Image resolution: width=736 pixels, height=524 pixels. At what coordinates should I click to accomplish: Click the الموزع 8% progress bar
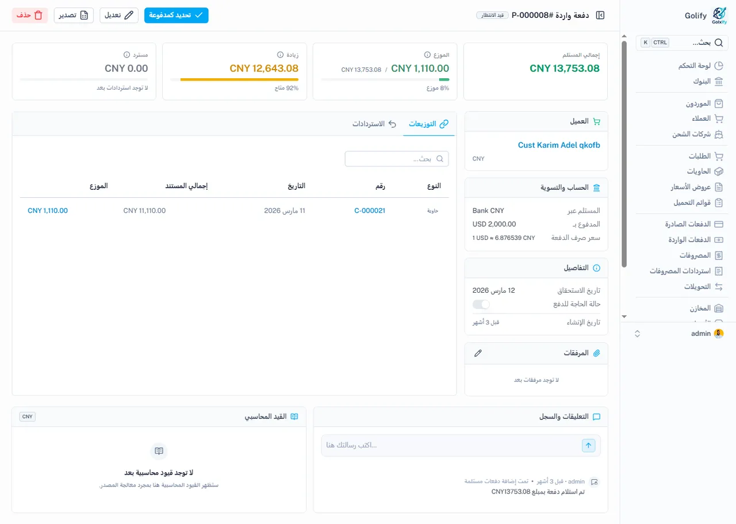(x=385, y=79)
